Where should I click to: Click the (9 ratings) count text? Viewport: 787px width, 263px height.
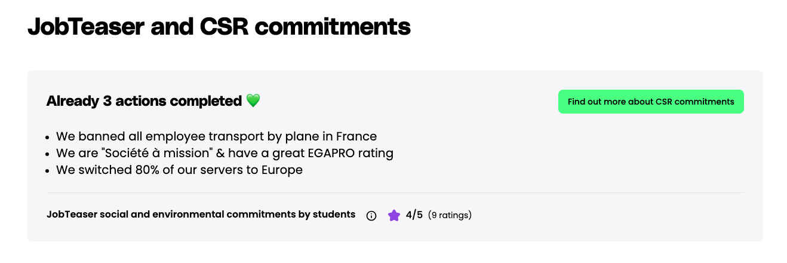pos(450,215)
